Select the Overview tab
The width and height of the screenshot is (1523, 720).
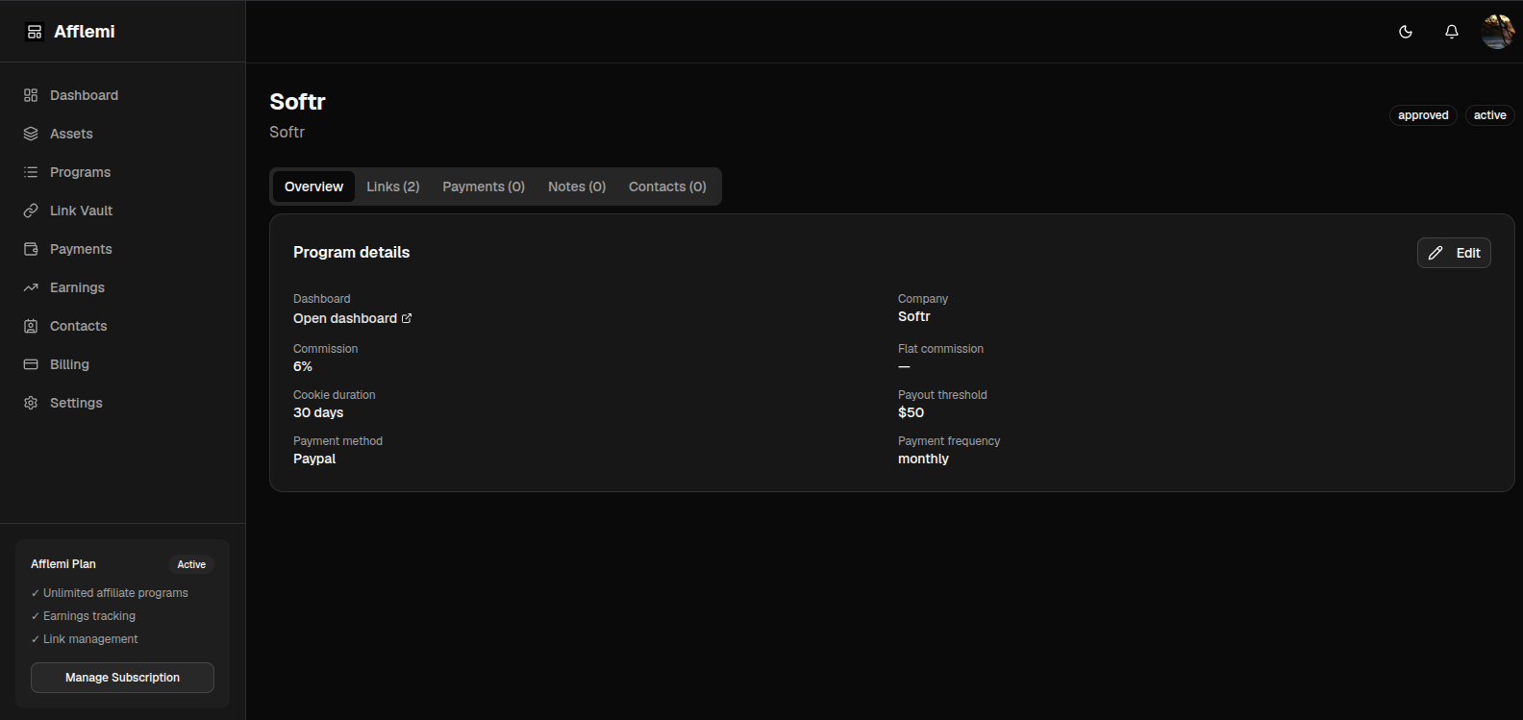(313, 186)
